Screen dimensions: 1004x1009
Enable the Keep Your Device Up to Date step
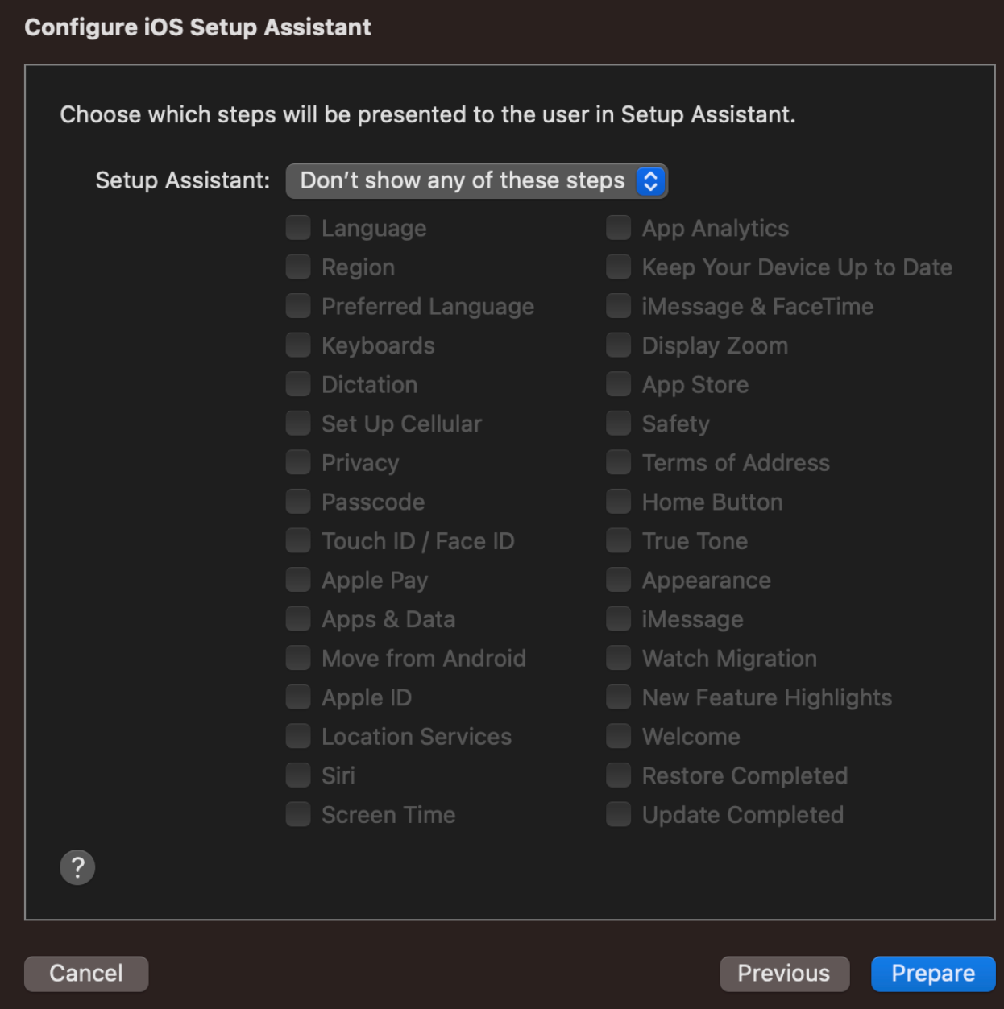pyautogui.click(x=618, y=267)
